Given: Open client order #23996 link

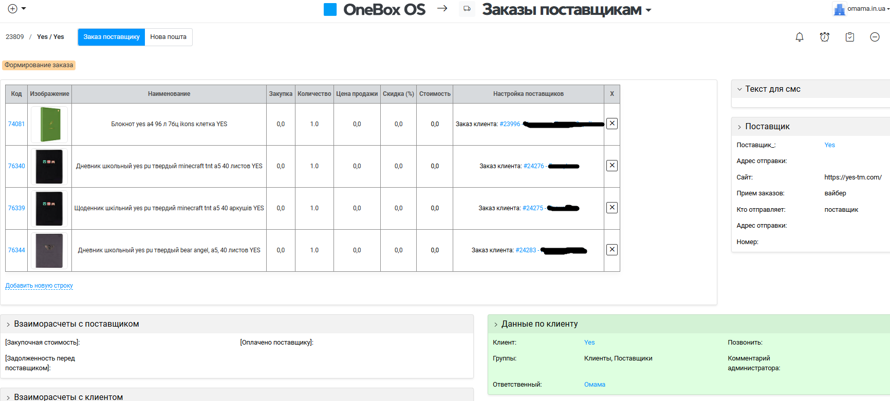Looking at the screenshot, I should click(x=510, y=124).
